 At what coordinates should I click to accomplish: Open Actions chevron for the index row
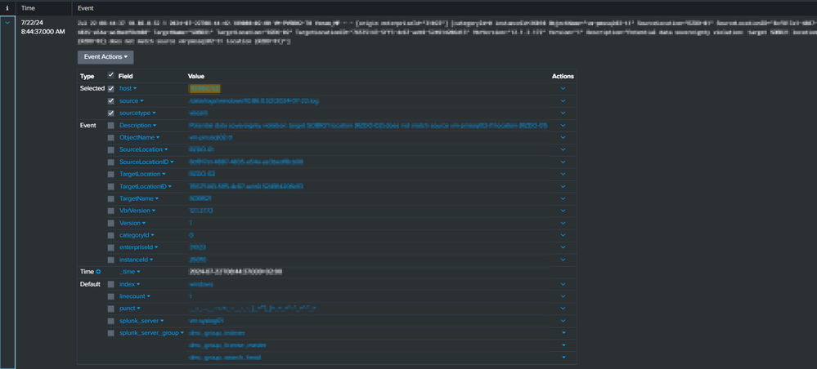point(563,284)
